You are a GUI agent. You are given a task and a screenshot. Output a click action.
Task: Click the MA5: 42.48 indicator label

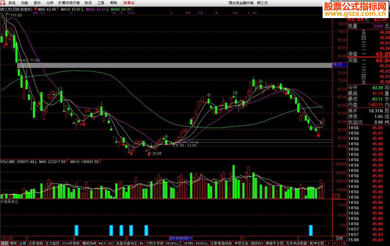[x=47, y=9]
